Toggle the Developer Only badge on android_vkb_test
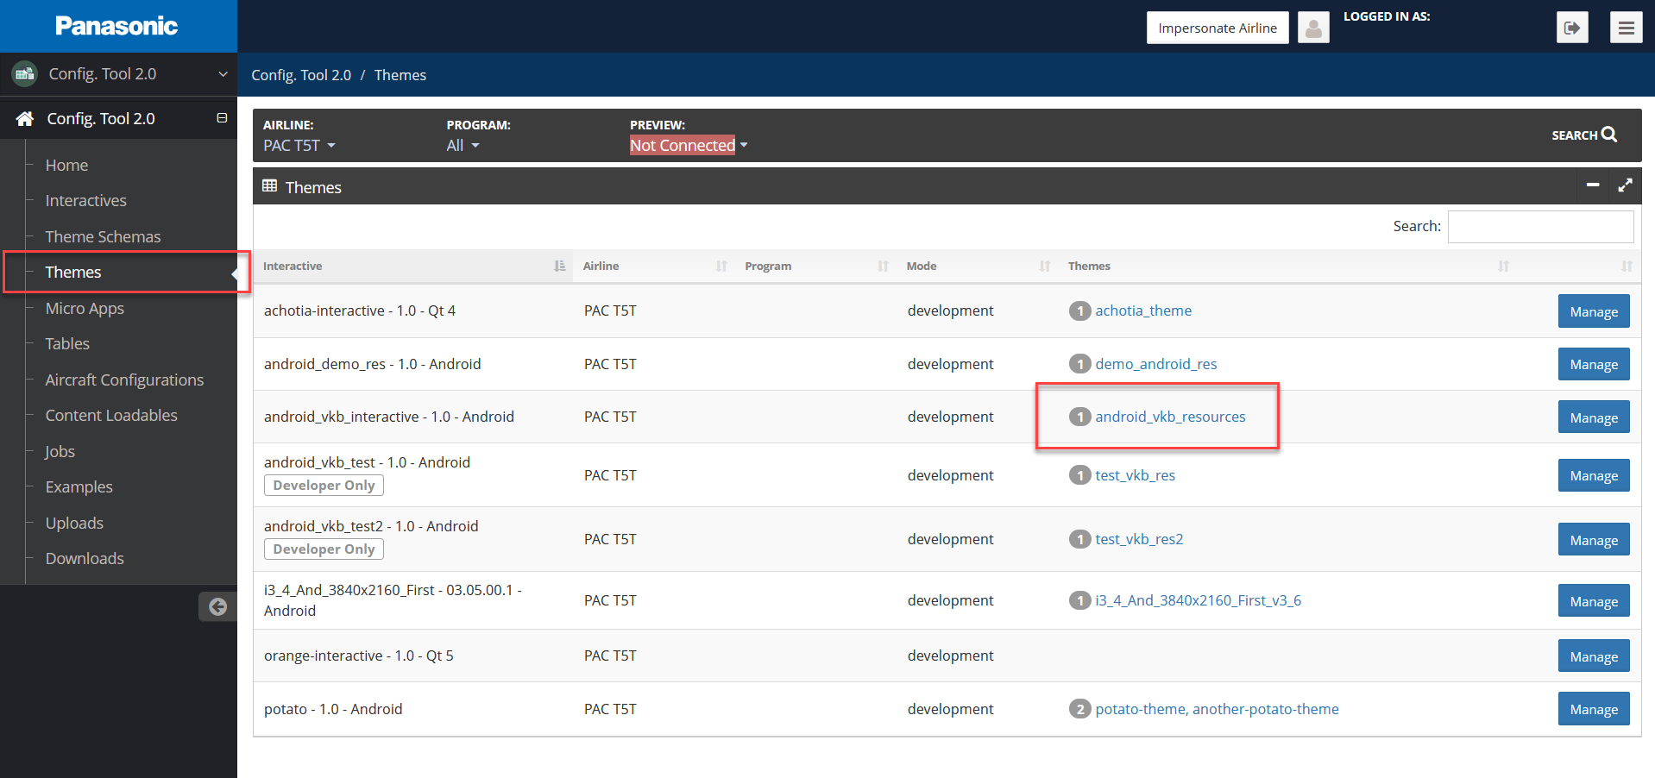Viewport: 1655px width, 778px height. (x=324, y=485)
